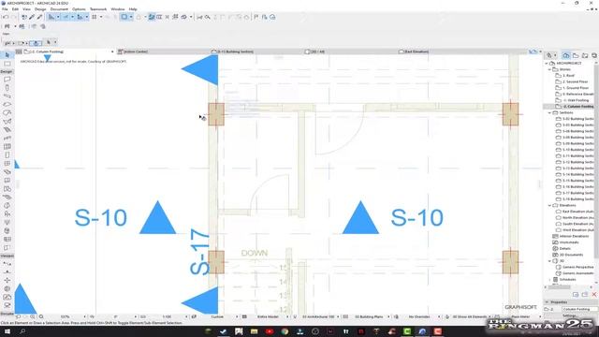Image resolution: width=599 pixels, height=337 pixels.
Task: Open the Design menu
Action: click(x=40, y=9)
